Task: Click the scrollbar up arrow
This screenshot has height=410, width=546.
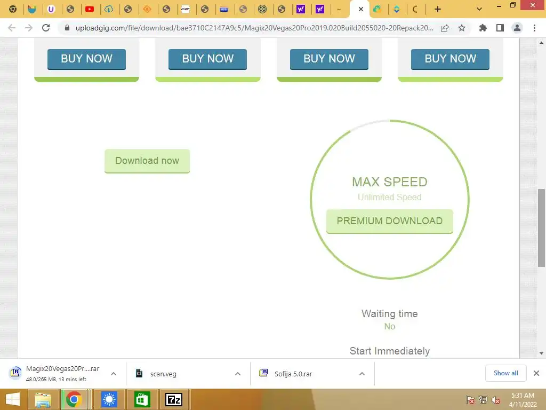Action: tap(541, 43)
